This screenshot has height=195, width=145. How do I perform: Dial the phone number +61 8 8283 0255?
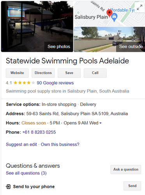click(x=39, y=132)
